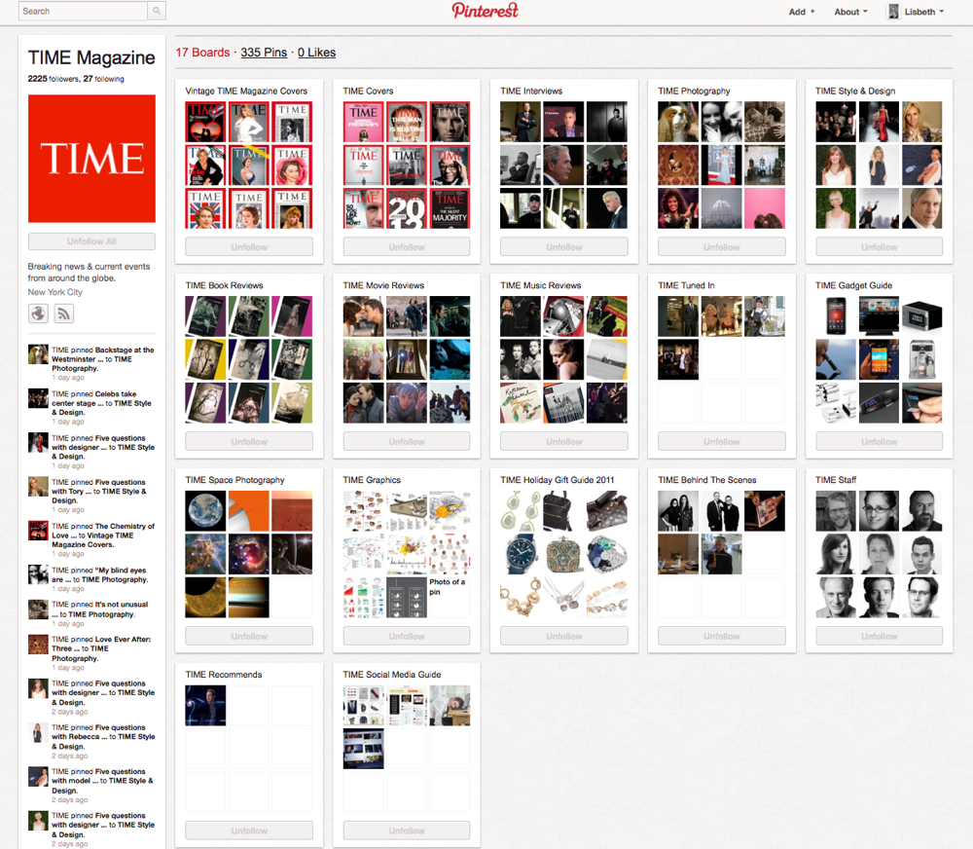This screenshot has width=973, height=849.
Task: Open the RSS feed icon
Action: [x=63, y=314]
